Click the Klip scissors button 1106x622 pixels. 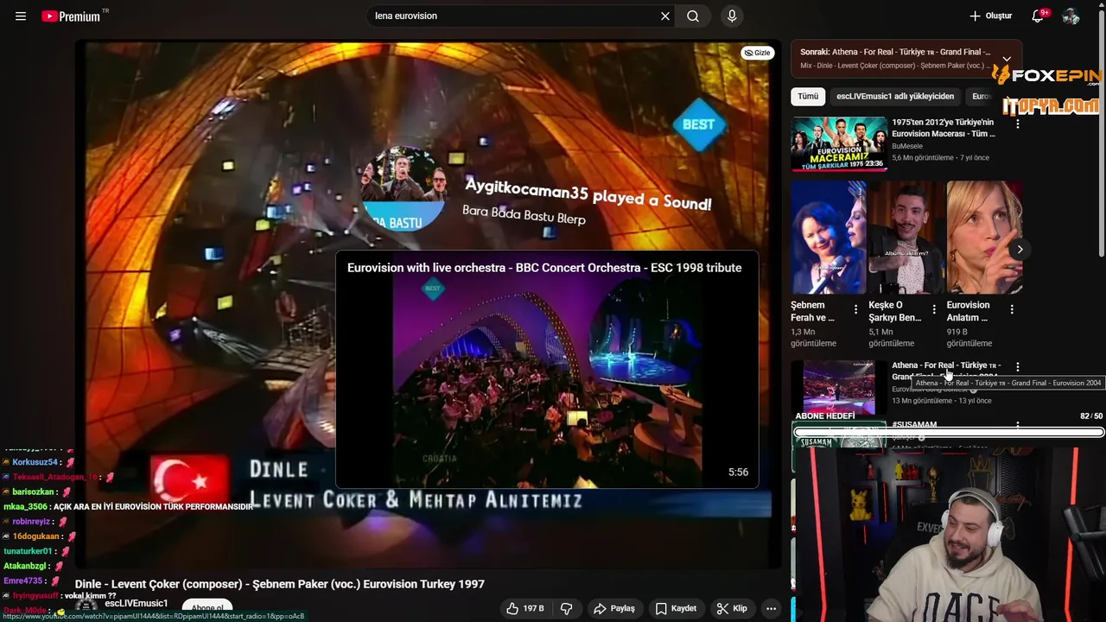coord(731,608)
